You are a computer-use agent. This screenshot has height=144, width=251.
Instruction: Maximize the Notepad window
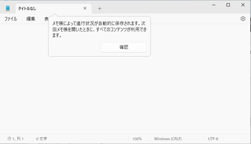[228, 5]
